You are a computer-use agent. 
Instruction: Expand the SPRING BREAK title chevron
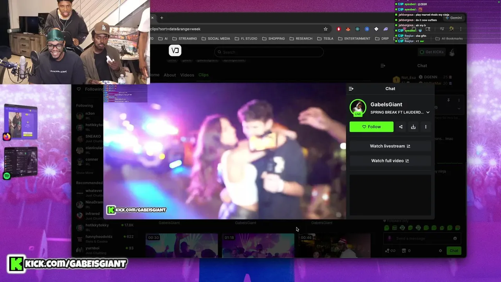[x=428, y=112]
